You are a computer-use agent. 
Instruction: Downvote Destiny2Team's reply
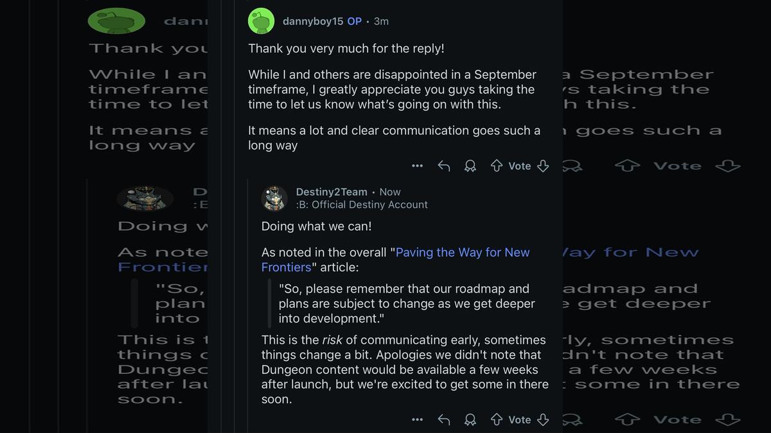click(543, 420)
